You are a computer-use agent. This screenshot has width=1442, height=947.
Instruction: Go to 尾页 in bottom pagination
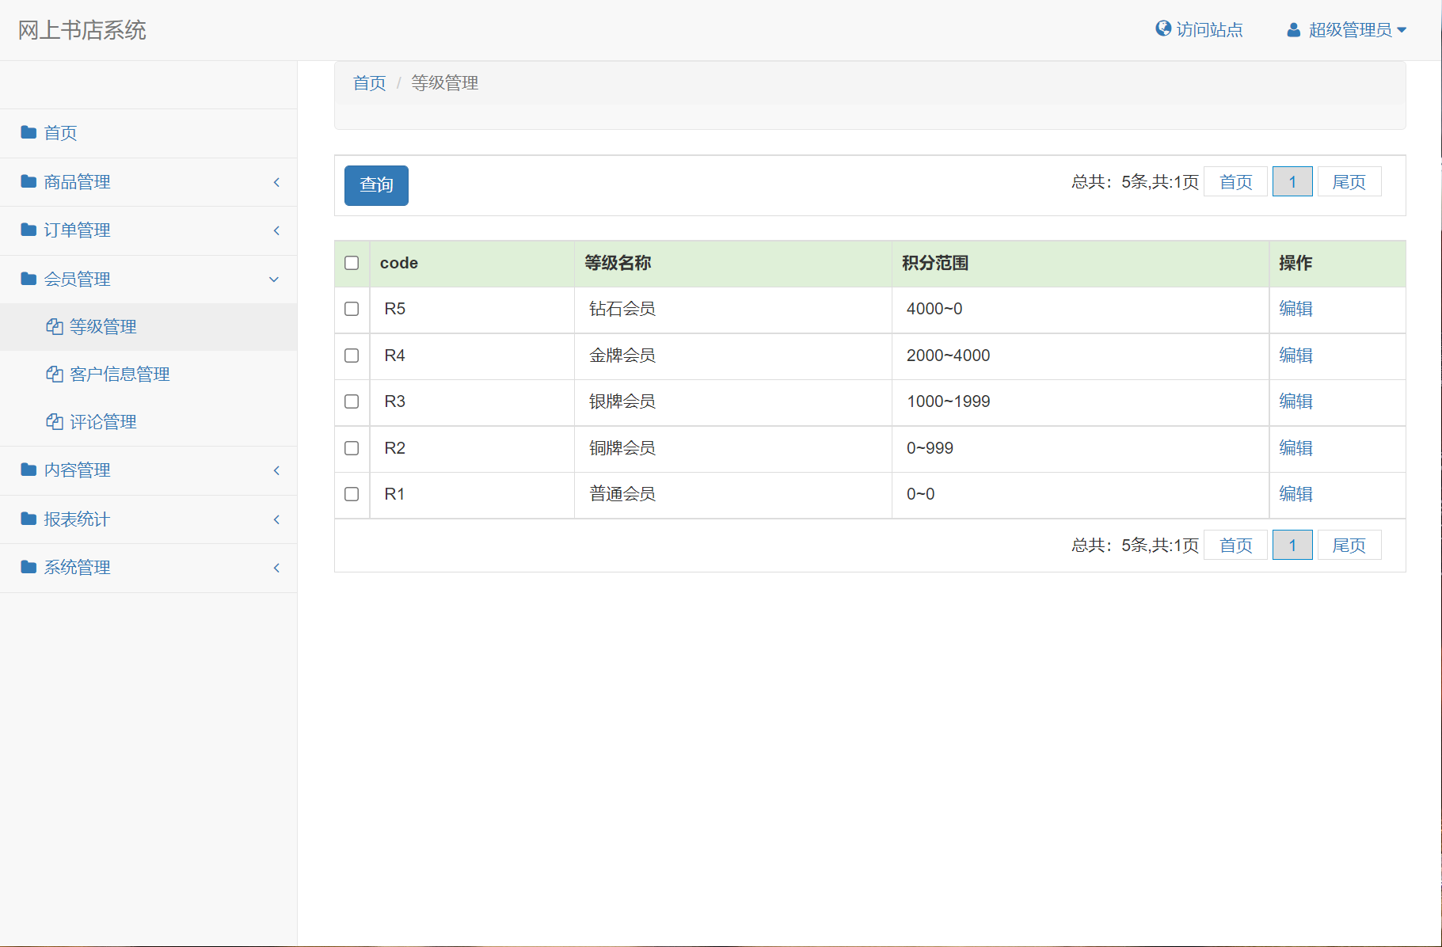pos(1349,545)
